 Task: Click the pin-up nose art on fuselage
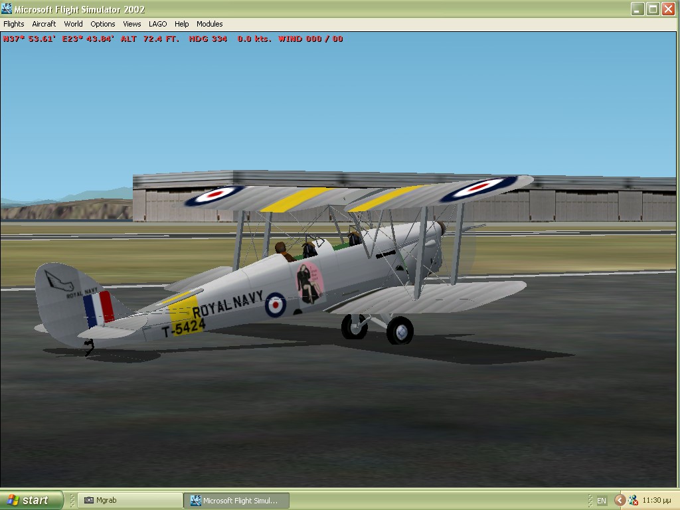coord(309,283)
